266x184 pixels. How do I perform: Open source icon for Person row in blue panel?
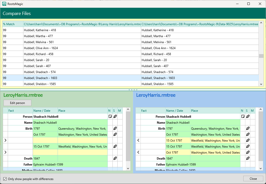248,116
